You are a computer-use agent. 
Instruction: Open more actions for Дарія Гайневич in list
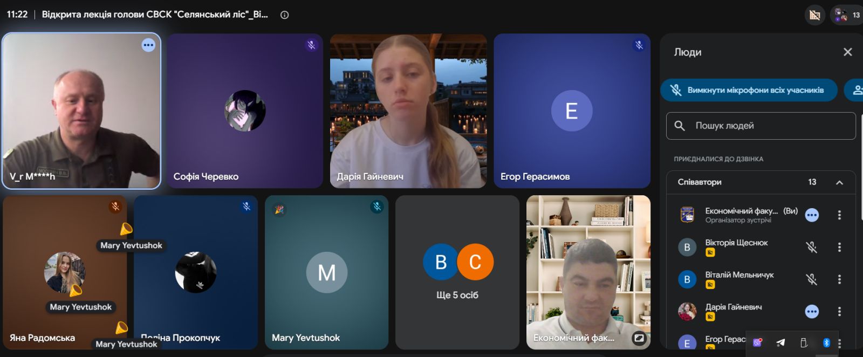pos(839,312)
